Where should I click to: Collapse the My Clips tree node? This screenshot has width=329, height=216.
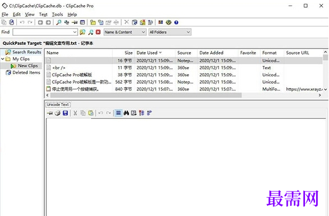tap(3, 59)
